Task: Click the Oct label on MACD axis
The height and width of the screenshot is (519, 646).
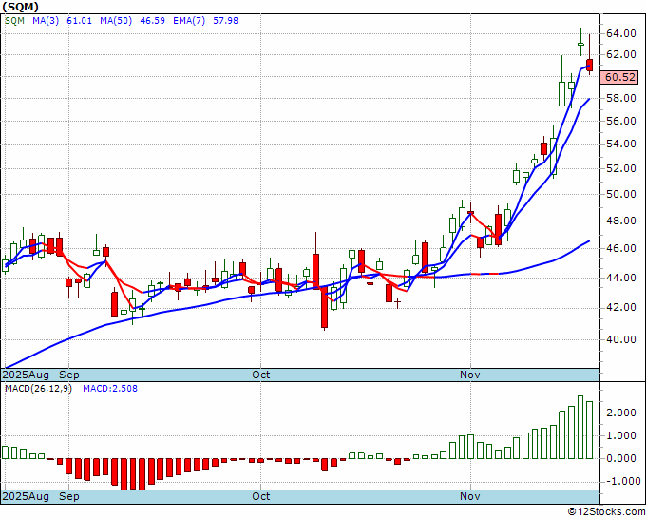Action: click(x=261, y=496)
